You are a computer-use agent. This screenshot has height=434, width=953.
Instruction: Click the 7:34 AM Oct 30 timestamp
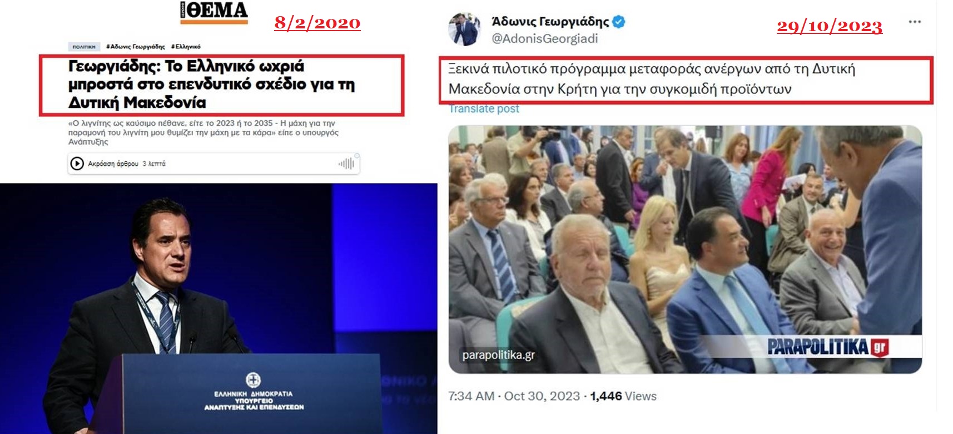[x=514, y=396]
